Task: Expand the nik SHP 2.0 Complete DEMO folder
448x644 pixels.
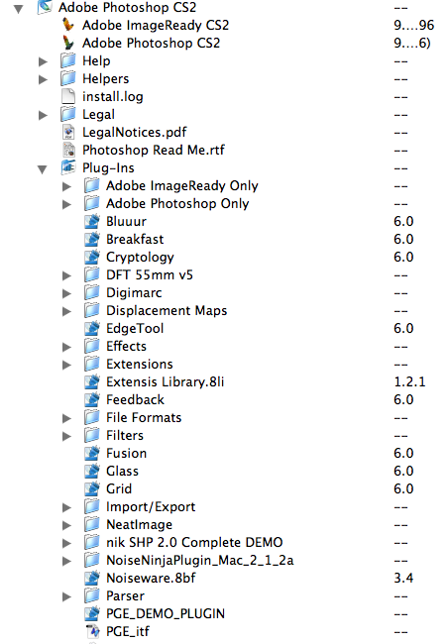Action: [x=66, y=543]
